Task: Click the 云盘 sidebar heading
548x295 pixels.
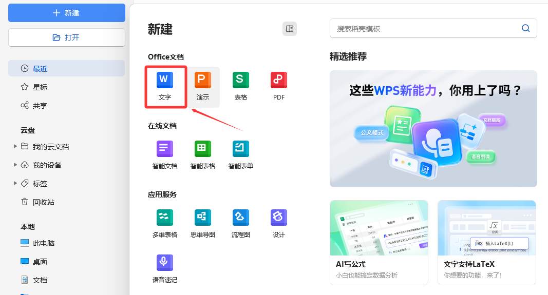Action: click(28, 130)
